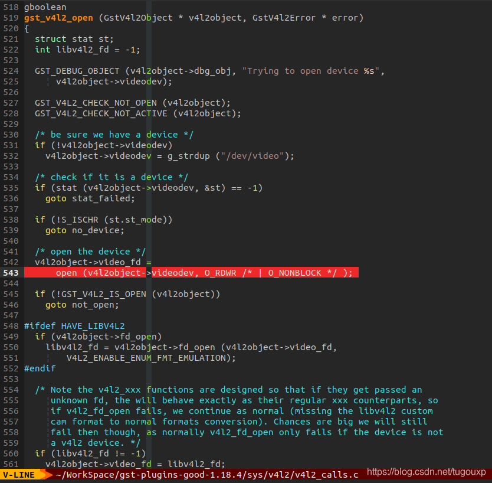This screenshot has height=483, width=492.
Task: Click 'a v4l2 device. */' comment end
Action: tap(96, 443)
